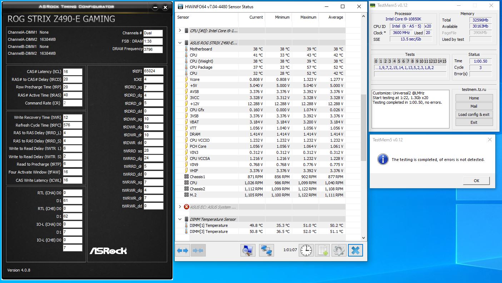Viewport: 502px width, 283px height.
Task: Click the TestMem5 title bar chip icon
Action: 373,5
